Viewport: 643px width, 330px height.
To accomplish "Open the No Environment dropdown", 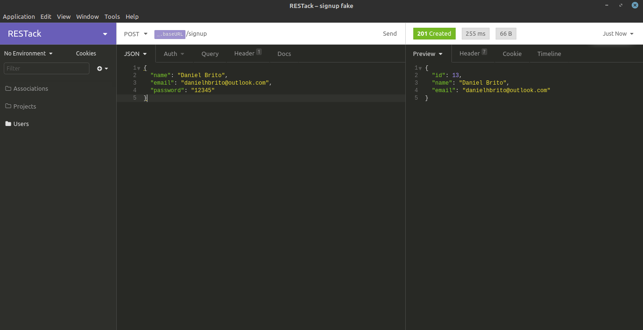I will (x=28, y=54).
